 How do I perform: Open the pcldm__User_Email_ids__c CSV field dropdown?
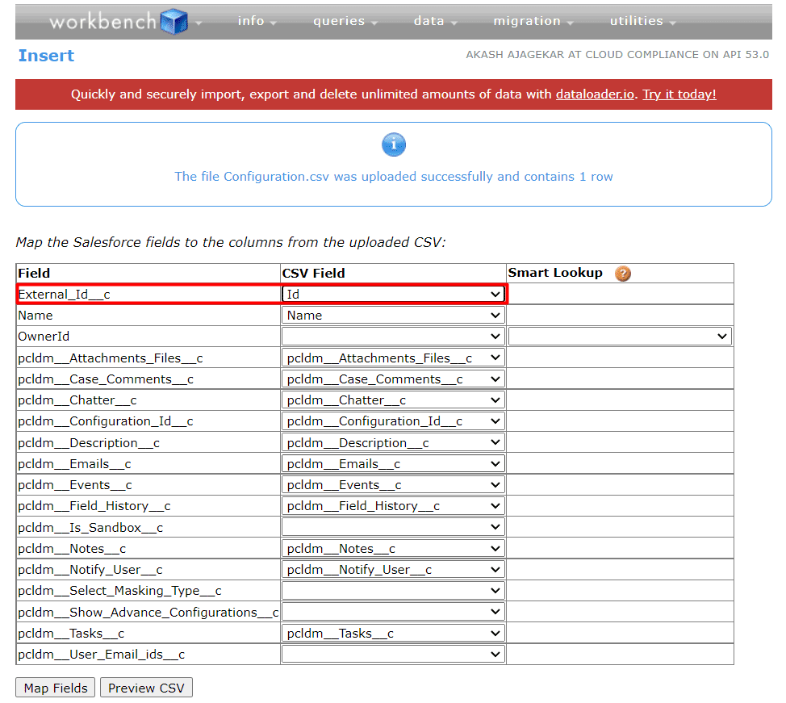point(393,655)
